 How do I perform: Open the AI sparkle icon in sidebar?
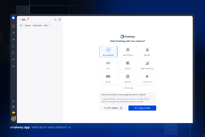coord(13,59)
